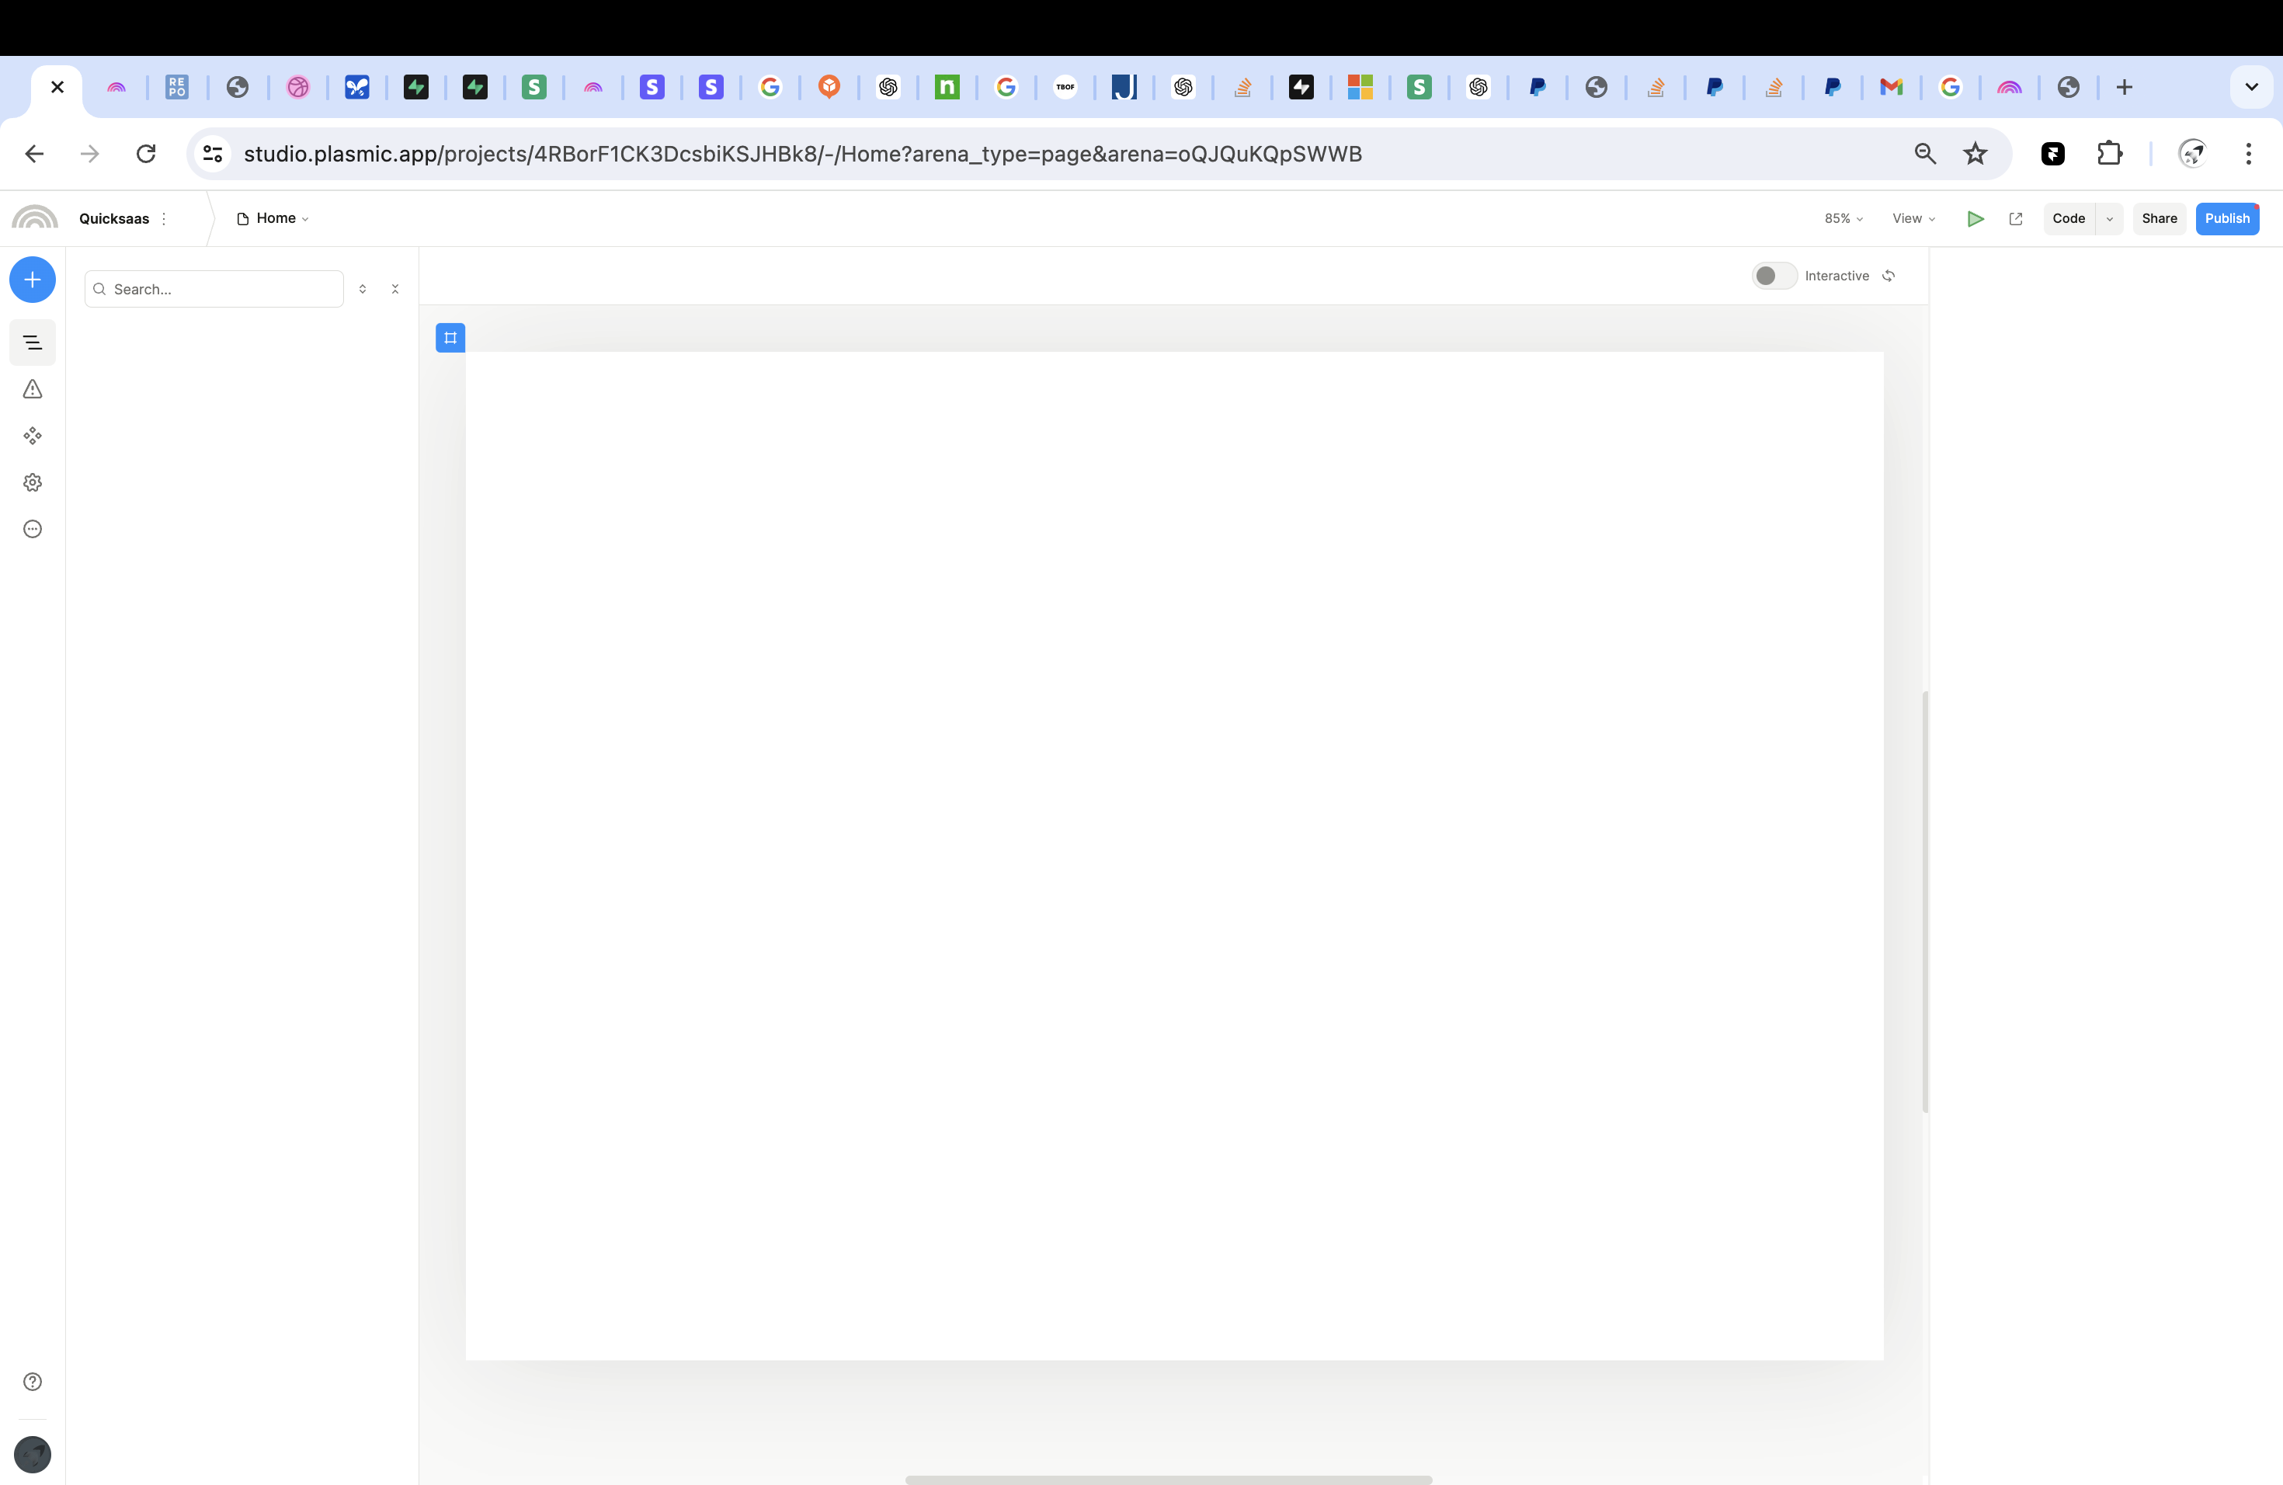This screenshot has height=1485, width=2283.
Task: Refresh interactive canvas icon
Action: pyautogui.click(x=1888, y=276)
